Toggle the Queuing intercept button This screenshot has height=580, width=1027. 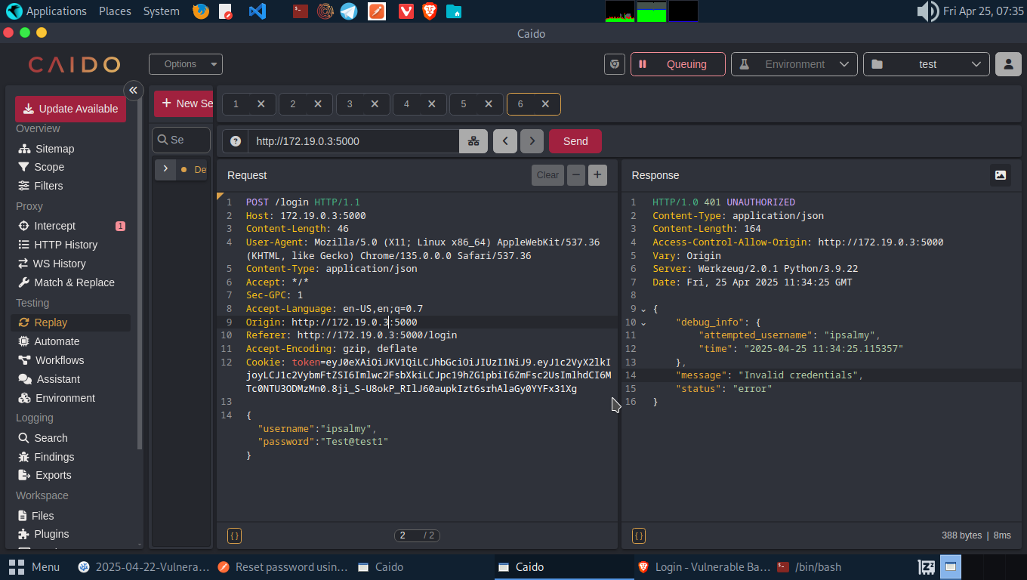pos(678,64)
